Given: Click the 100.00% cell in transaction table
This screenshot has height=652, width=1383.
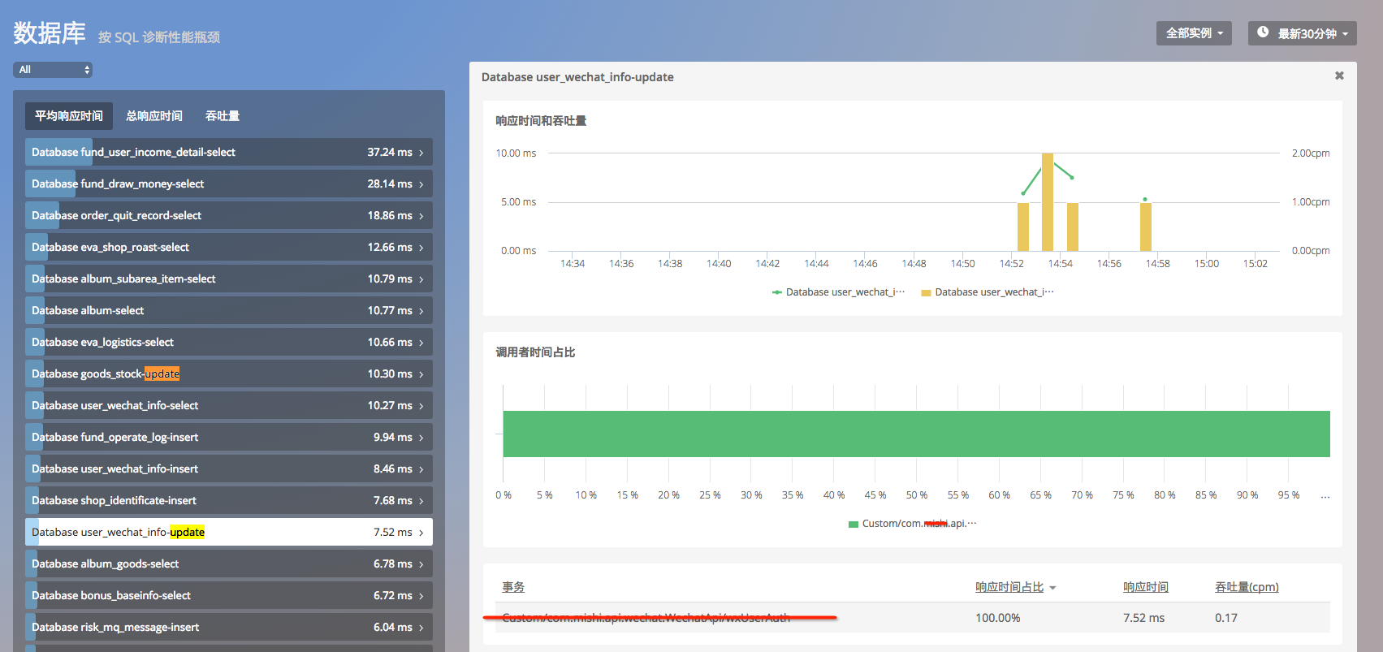Looking at the screenshot, I should coord(998,618).
